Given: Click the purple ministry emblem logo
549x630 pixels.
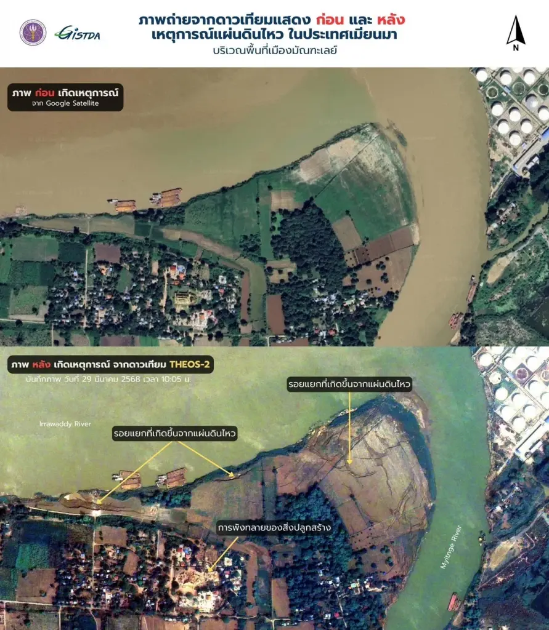Looking at the screenshot, I should tap(33, 33).
